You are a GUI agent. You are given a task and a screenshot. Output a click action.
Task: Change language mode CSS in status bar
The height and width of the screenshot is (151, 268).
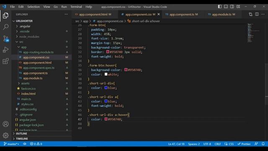coord(229,144)
